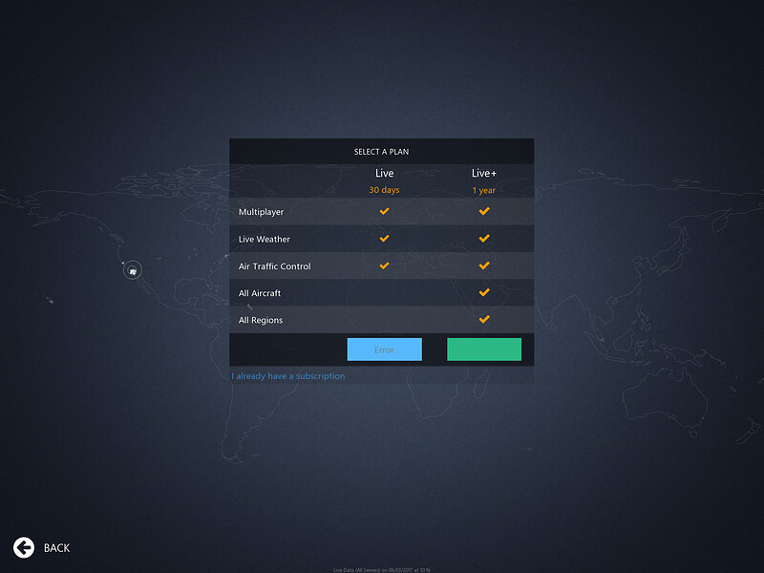Click All Aircraft checkmark in Live+ column
The width and height of the screenshot is (764, 573).
[x=484, y=292]
